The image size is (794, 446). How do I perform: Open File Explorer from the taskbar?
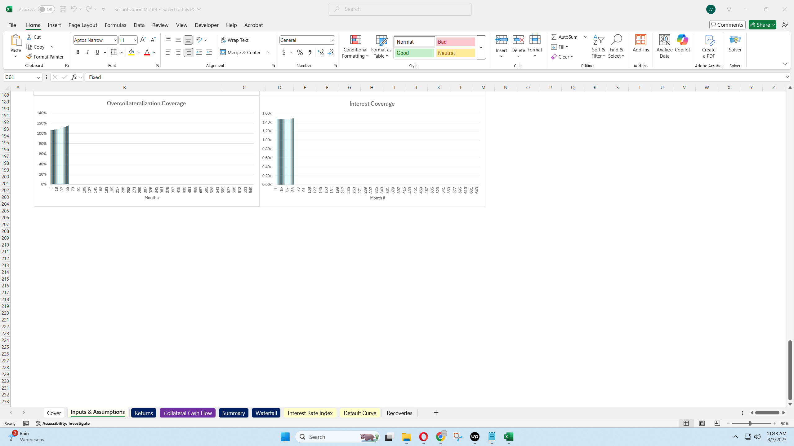[x=406, y=437]
